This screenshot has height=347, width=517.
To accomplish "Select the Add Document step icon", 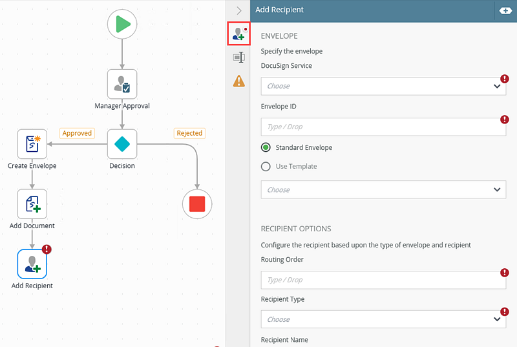I will pyautogui.click(x=32, y=204).
